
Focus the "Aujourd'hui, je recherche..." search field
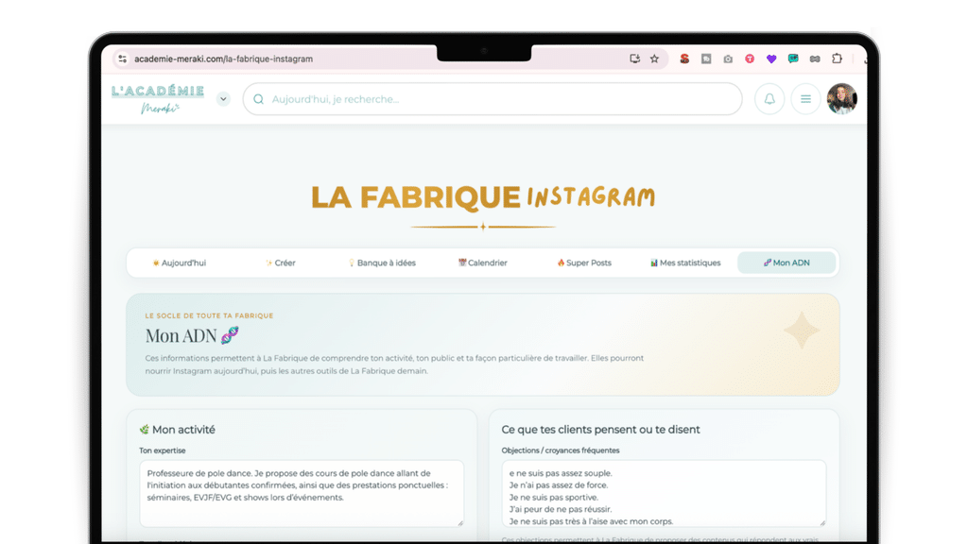click(493, 98)
